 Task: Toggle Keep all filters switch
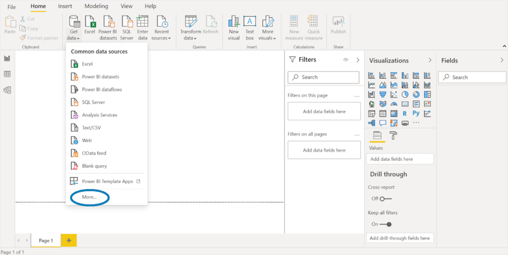point(385,224)
